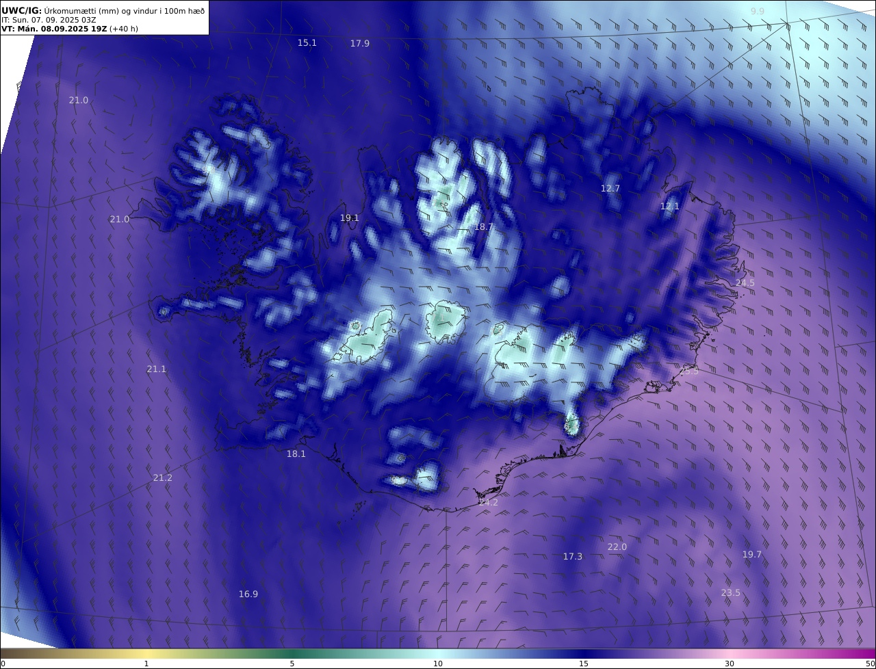Image resolution: width=876 pixels, height=669 pixels.
Task: Click the colorbar tick label 1
Action: point(146,664)
